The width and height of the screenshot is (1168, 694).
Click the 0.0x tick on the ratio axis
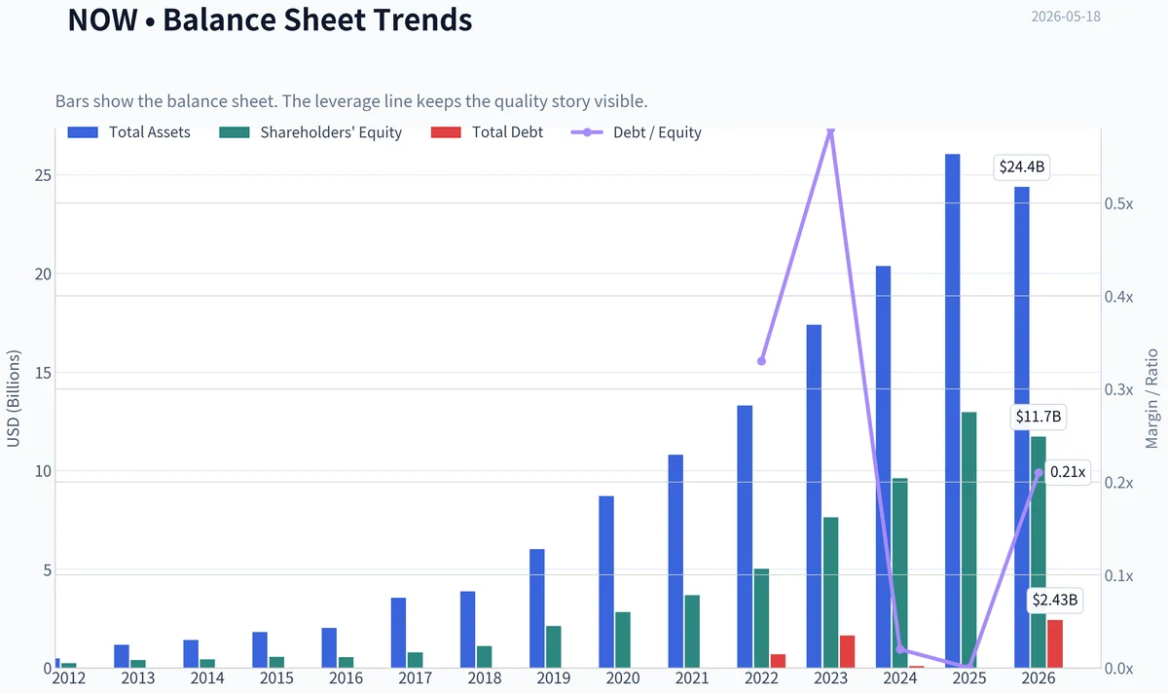[1118, 669]
